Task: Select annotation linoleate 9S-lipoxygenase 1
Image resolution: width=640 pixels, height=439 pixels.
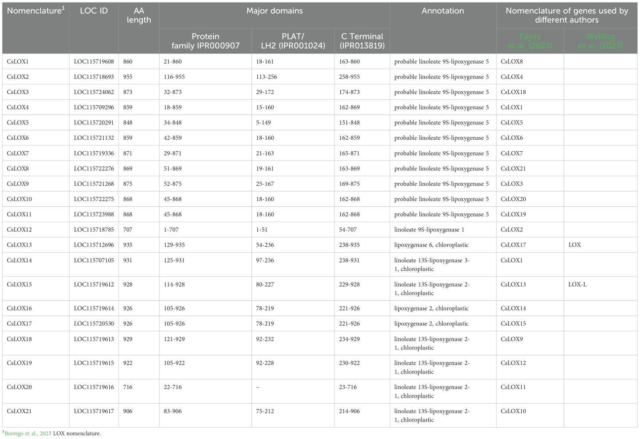Action: [429, 230]
